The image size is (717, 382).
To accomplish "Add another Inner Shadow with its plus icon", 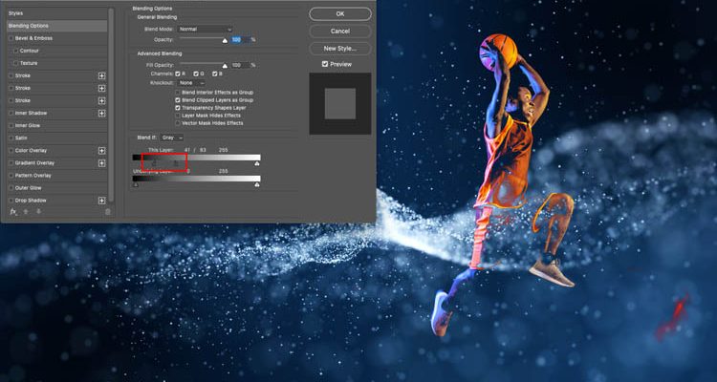I will coord(101,113).
